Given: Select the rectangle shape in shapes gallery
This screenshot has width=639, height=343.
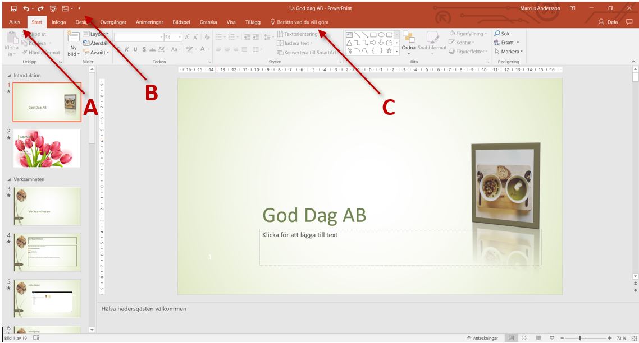Looking at the screenshot, I should coord(373,35).
